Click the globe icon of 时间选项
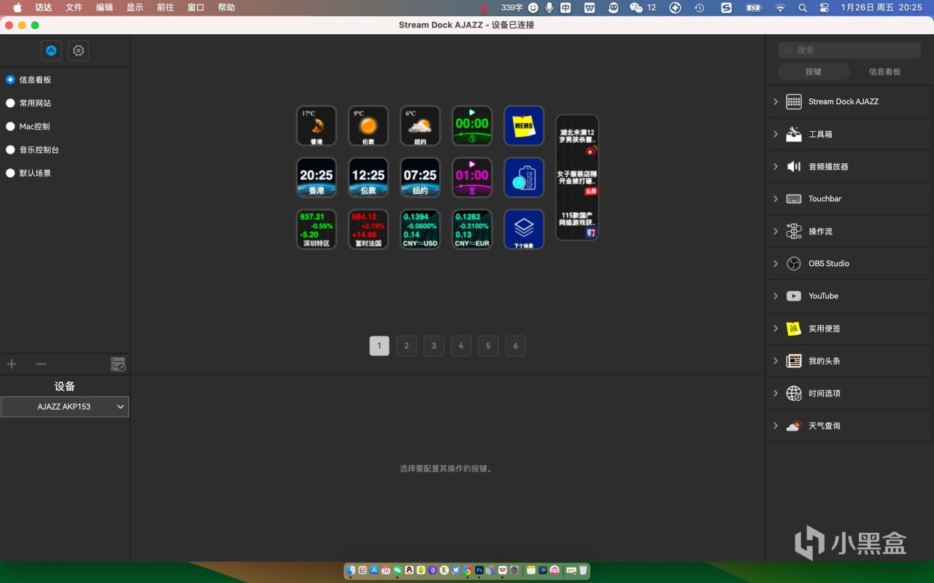Screen dimensions: 934x583 click(794, 394)
